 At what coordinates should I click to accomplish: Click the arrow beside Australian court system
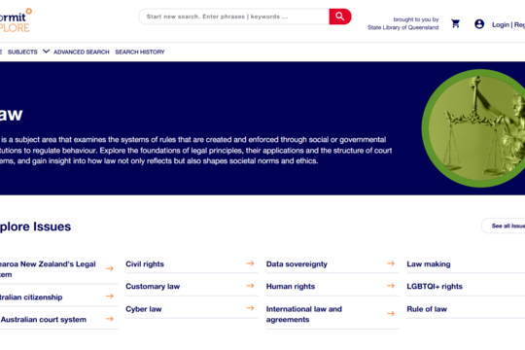(110, 319)
